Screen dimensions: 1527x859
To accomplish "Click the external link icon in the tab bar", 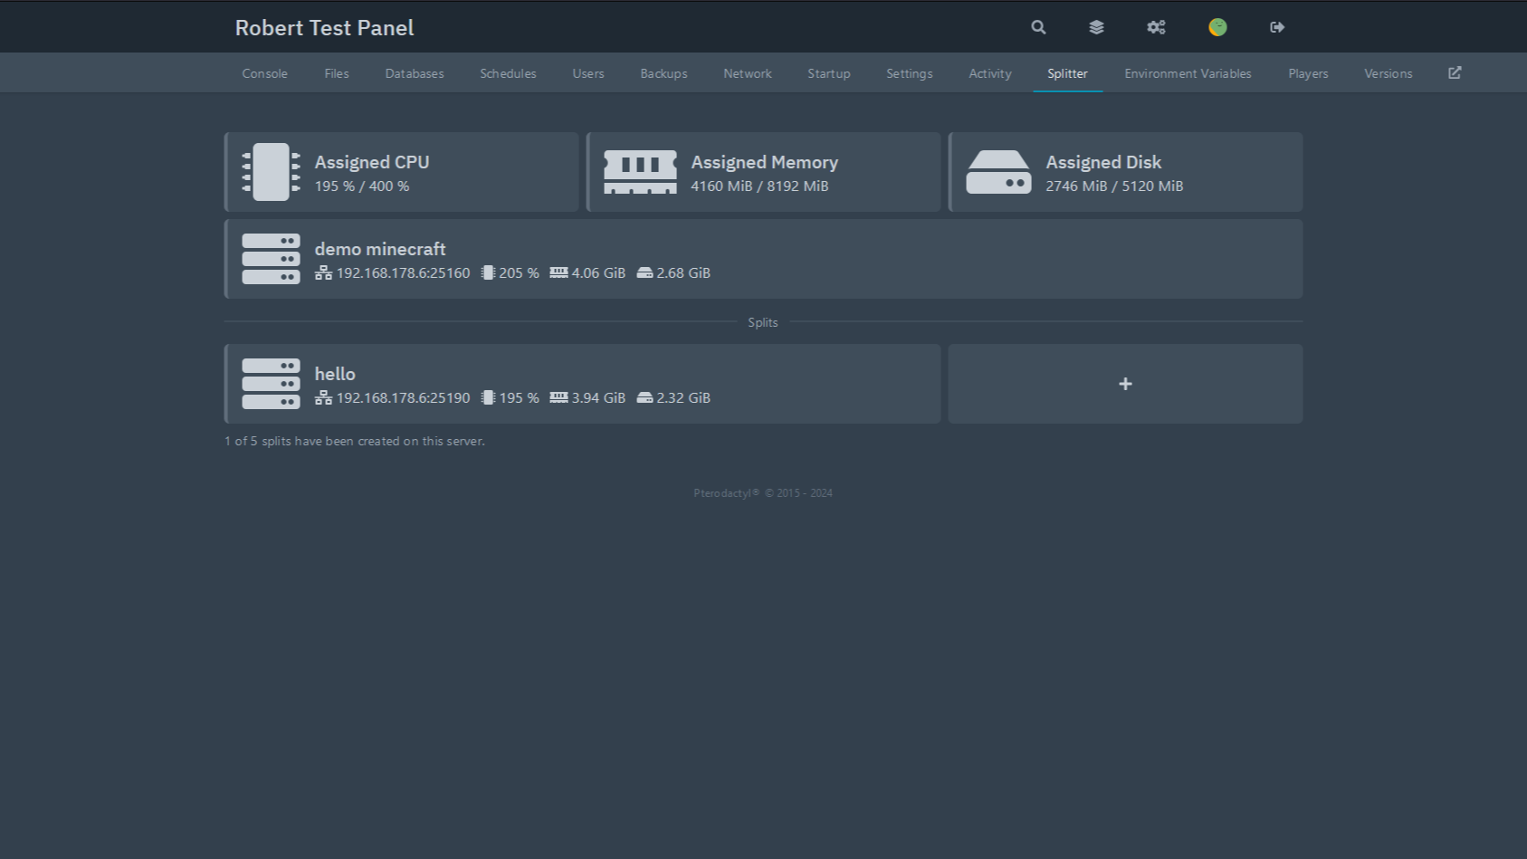I will point(1455,73).
